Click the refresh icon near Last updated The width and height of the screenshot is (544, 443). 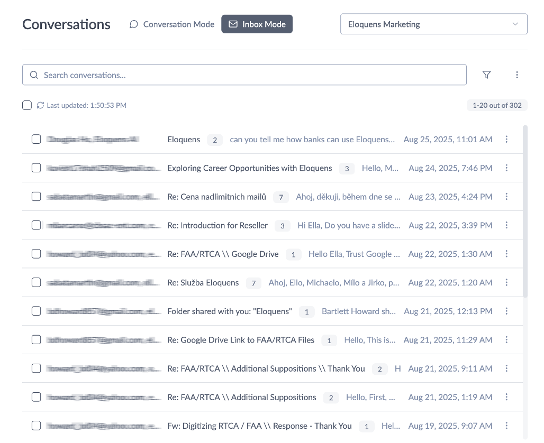tap(40, 105)
